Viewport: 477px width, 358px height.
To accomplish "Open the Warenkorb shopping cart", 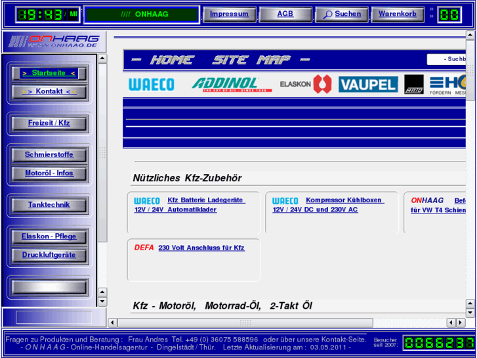I will coord(398,14).
